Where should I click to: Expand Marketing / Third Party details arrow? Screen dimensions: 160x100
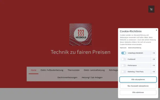[x=154, y=72]
